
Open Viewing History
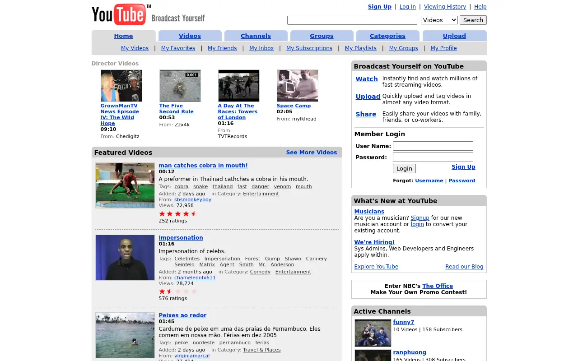445,7
